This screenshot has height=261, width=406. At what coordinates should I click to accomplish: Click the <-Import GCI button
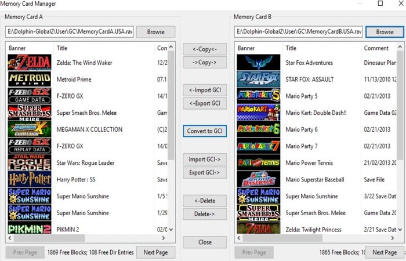[205, 90]
